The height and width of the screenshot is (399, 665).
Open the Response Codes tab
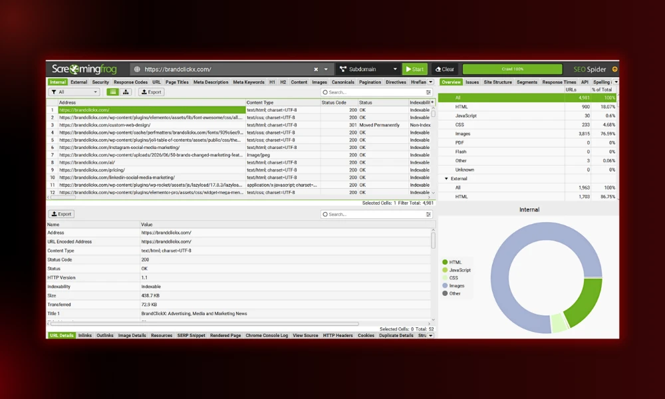pos(130,82)
